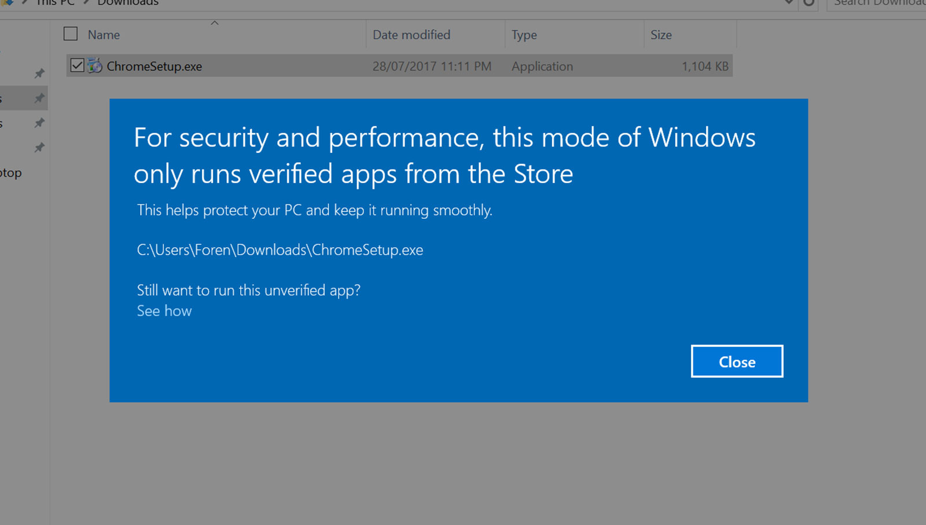
Task: Uncheck the ChromeSetup.exe checkbox
Action: click(77, 65)
